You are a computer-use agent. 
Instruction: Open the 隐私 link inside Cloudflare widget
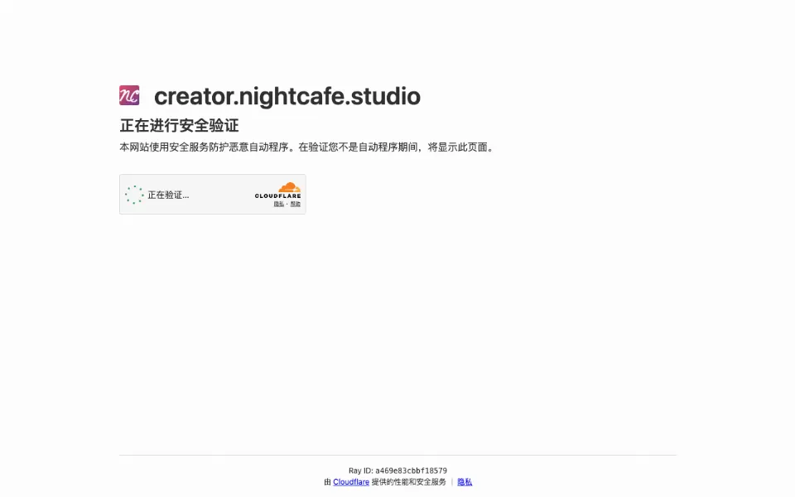tap(279, 204)
